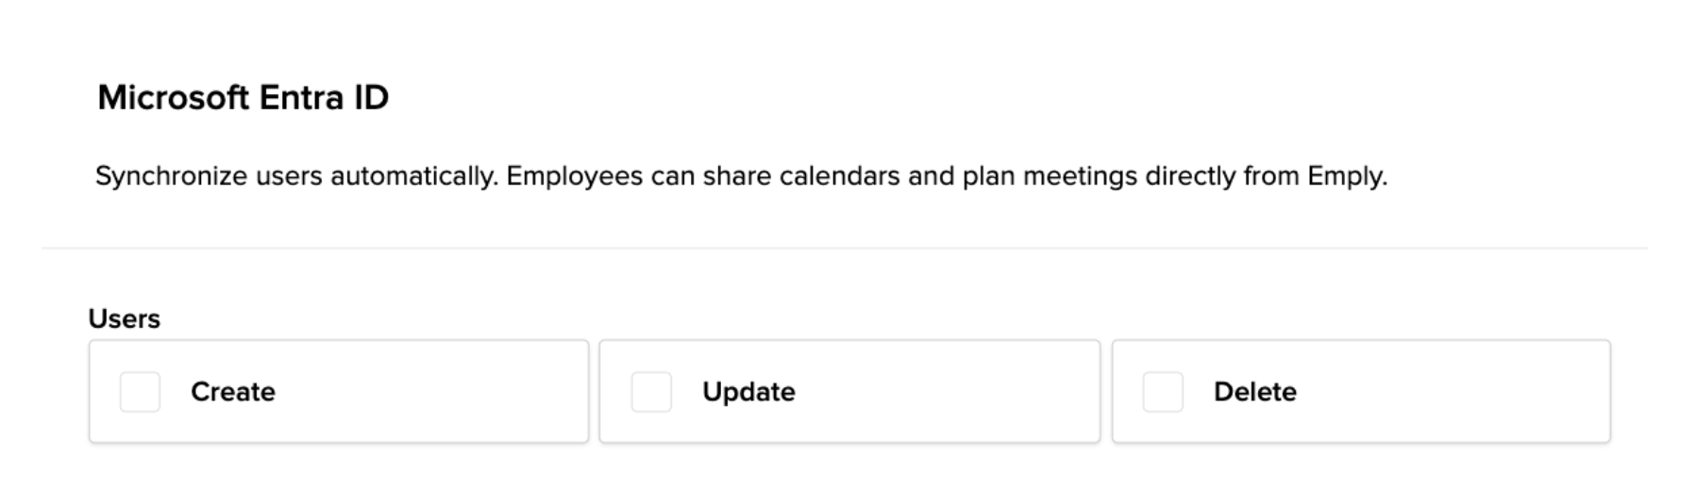Click the synchronization description sentence
Viewport: 1697px width, 488px height.
(741, 176)
